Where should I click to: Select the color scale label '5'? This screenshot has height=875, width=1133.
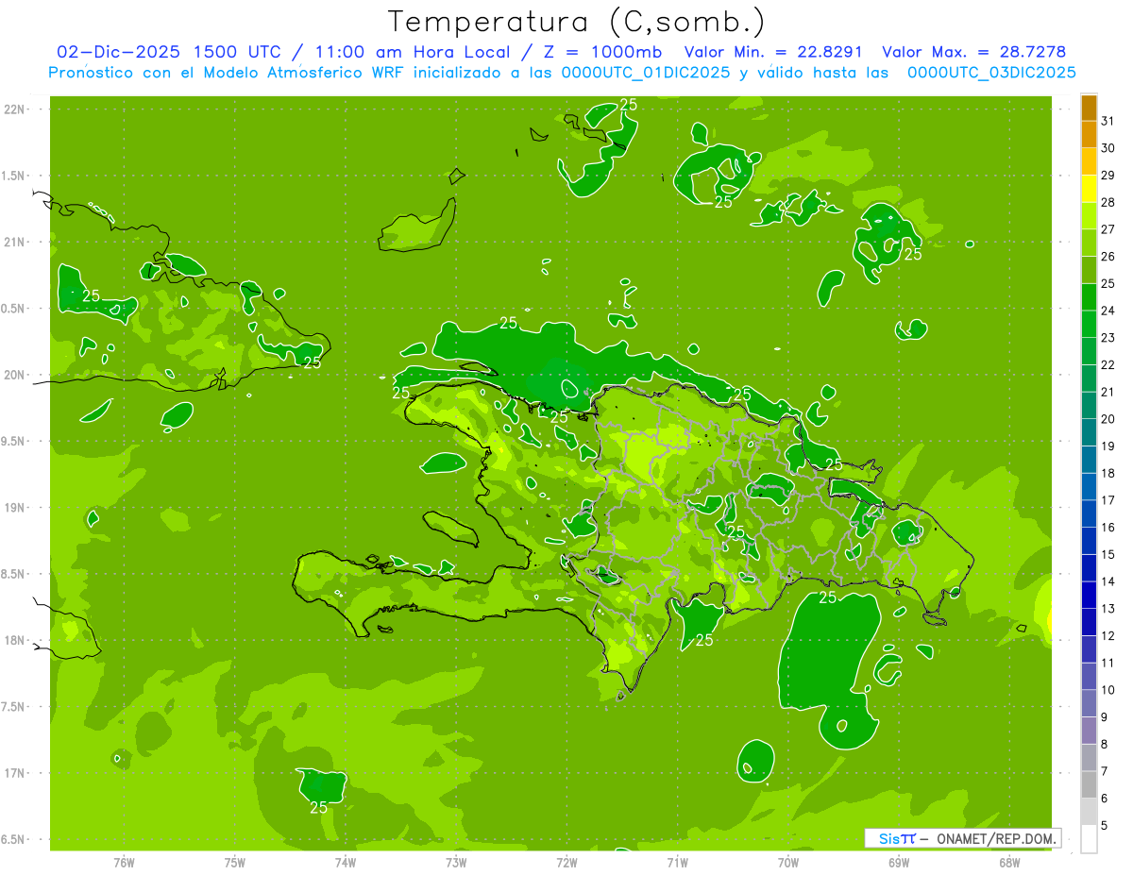click(1105, 826)
